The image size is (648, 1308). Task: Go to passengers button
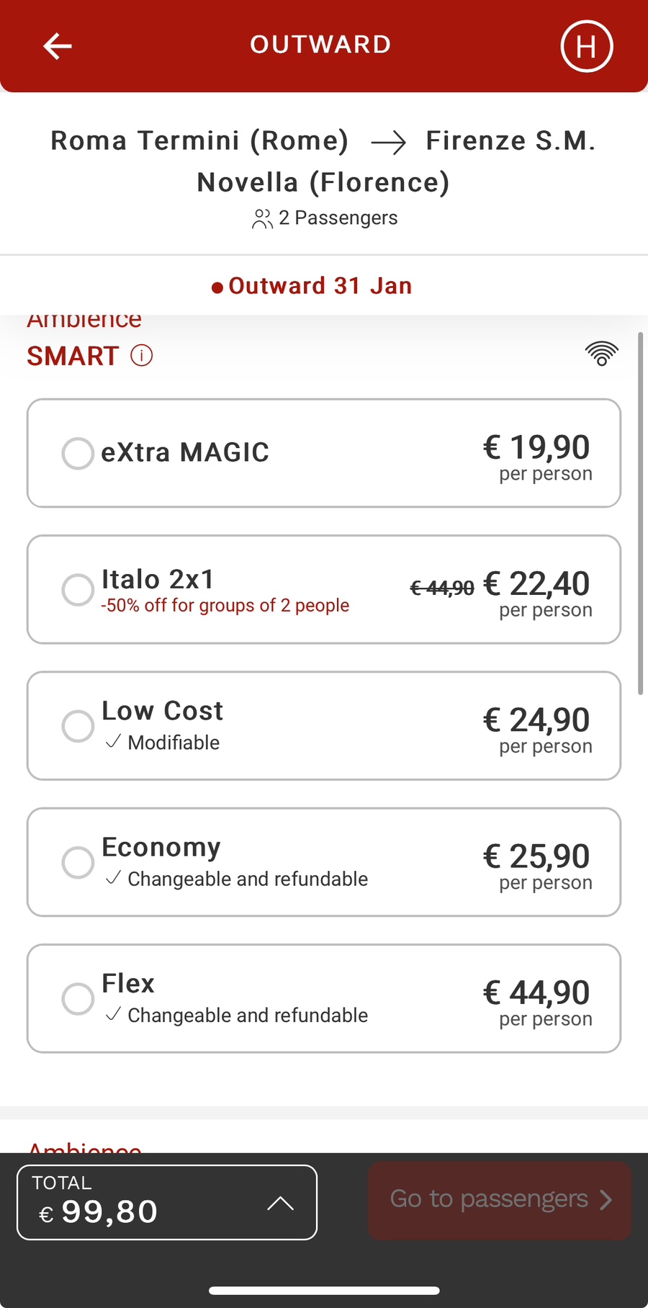click(500, 1200)
